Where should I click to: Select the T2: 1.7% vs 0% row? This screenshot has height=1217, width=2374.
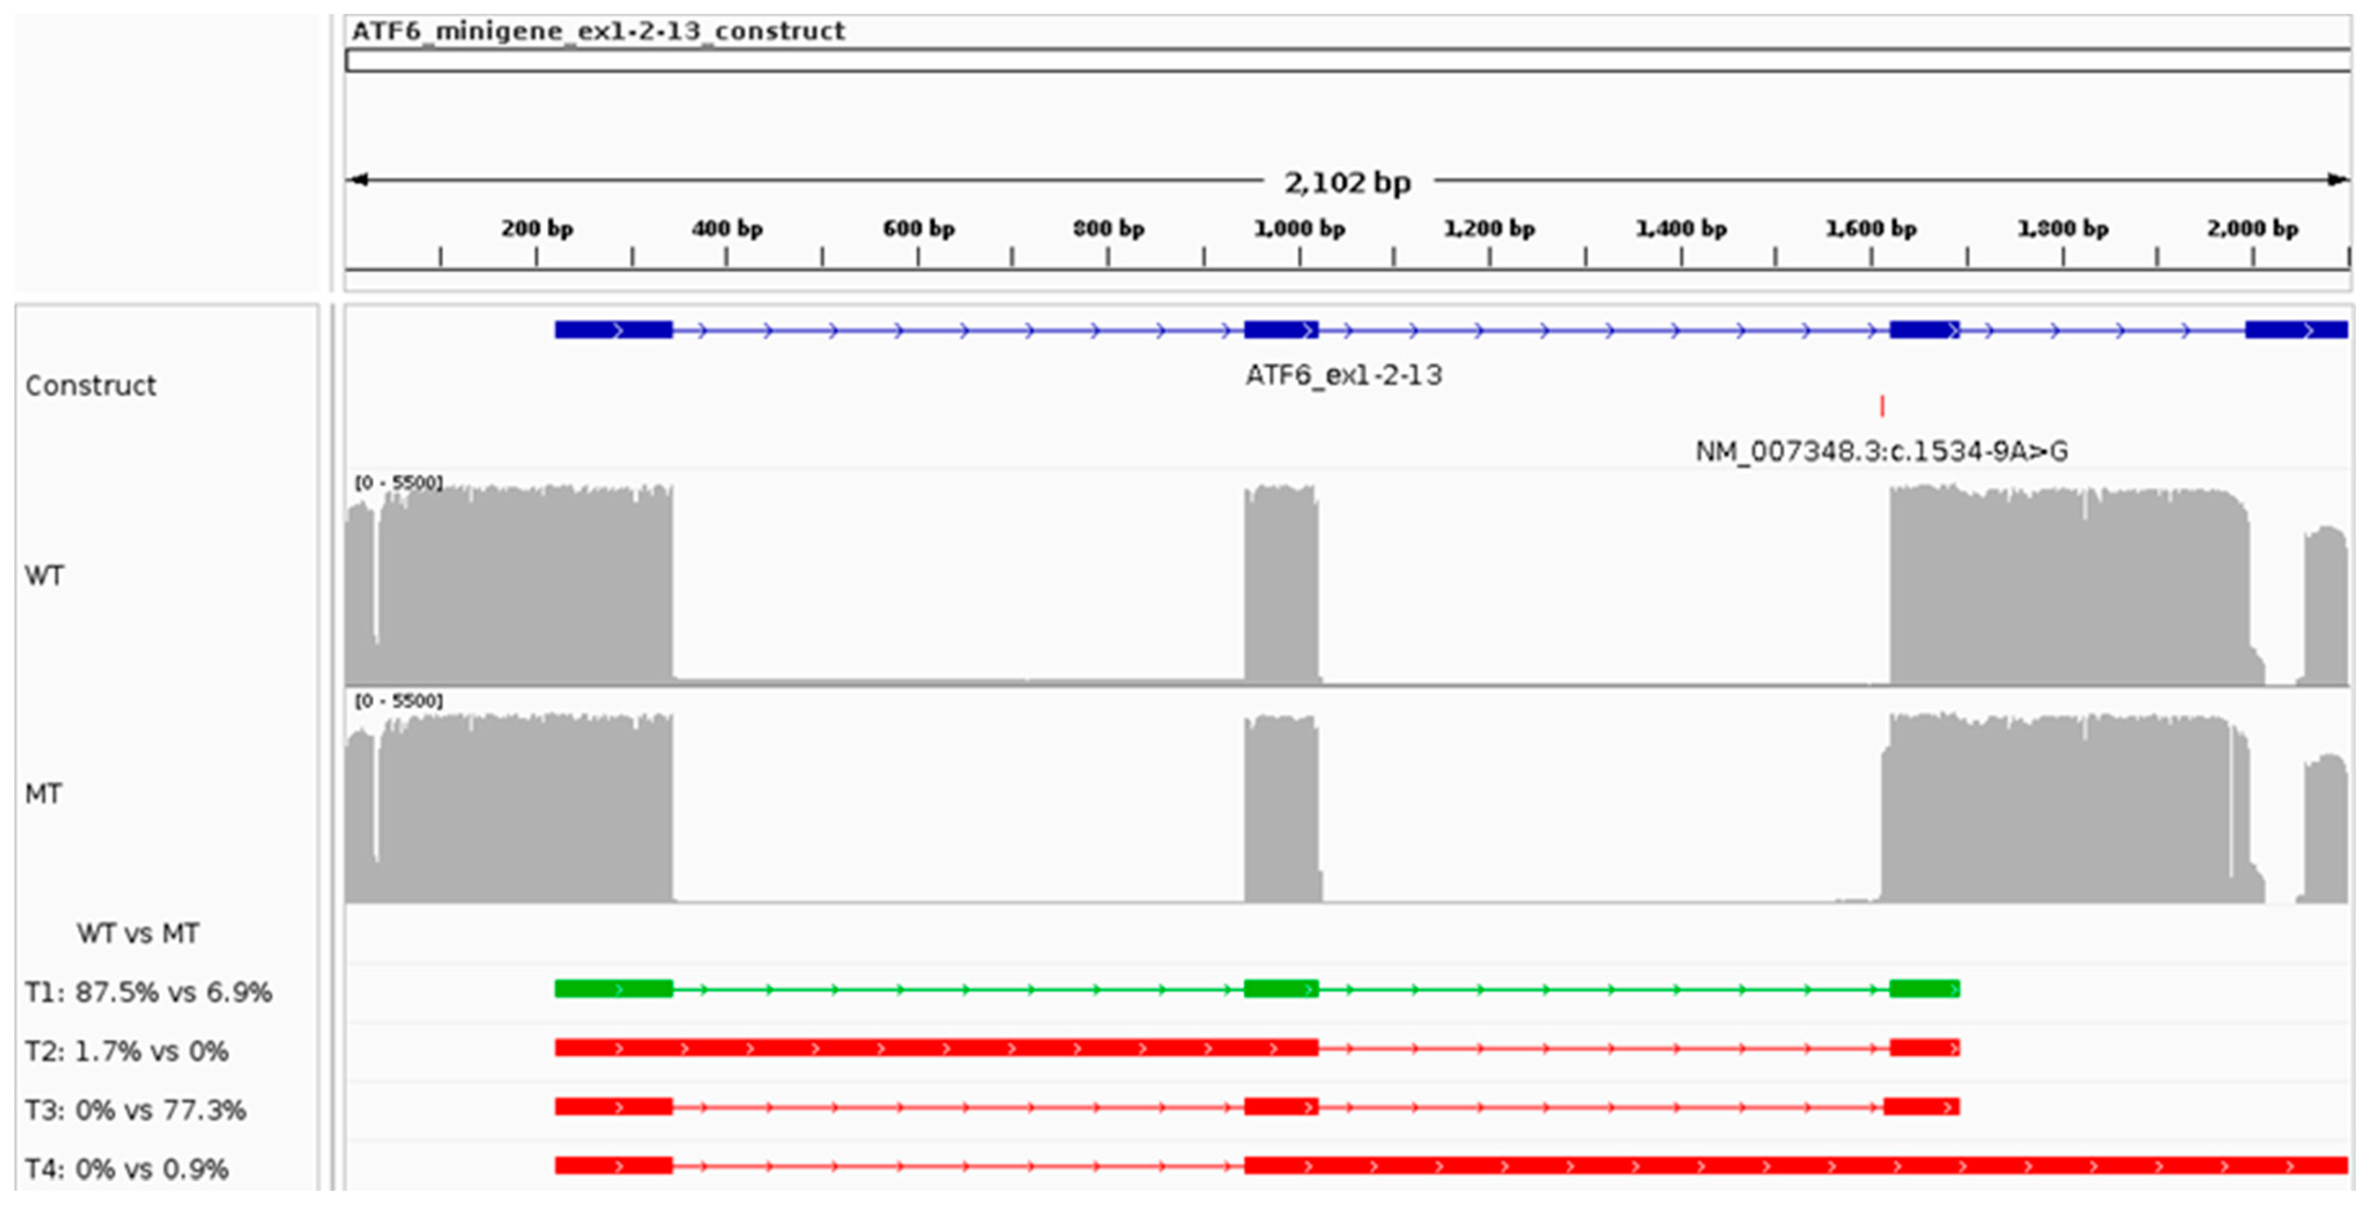127,1051
